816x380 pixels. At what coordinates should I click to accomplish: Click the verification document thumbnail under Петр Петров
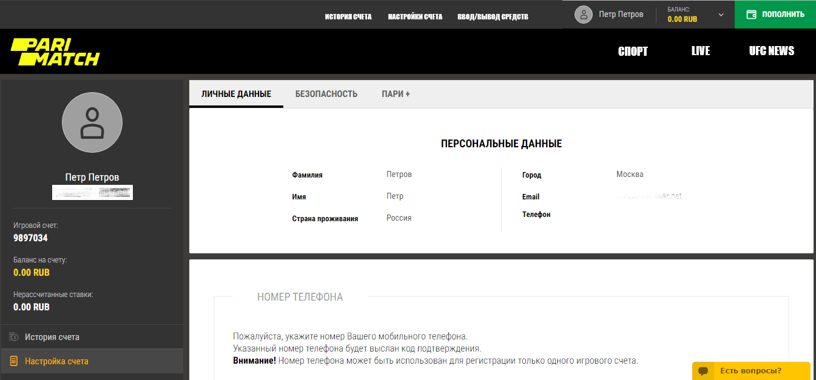pyautogui.click(x=92, y=192)
